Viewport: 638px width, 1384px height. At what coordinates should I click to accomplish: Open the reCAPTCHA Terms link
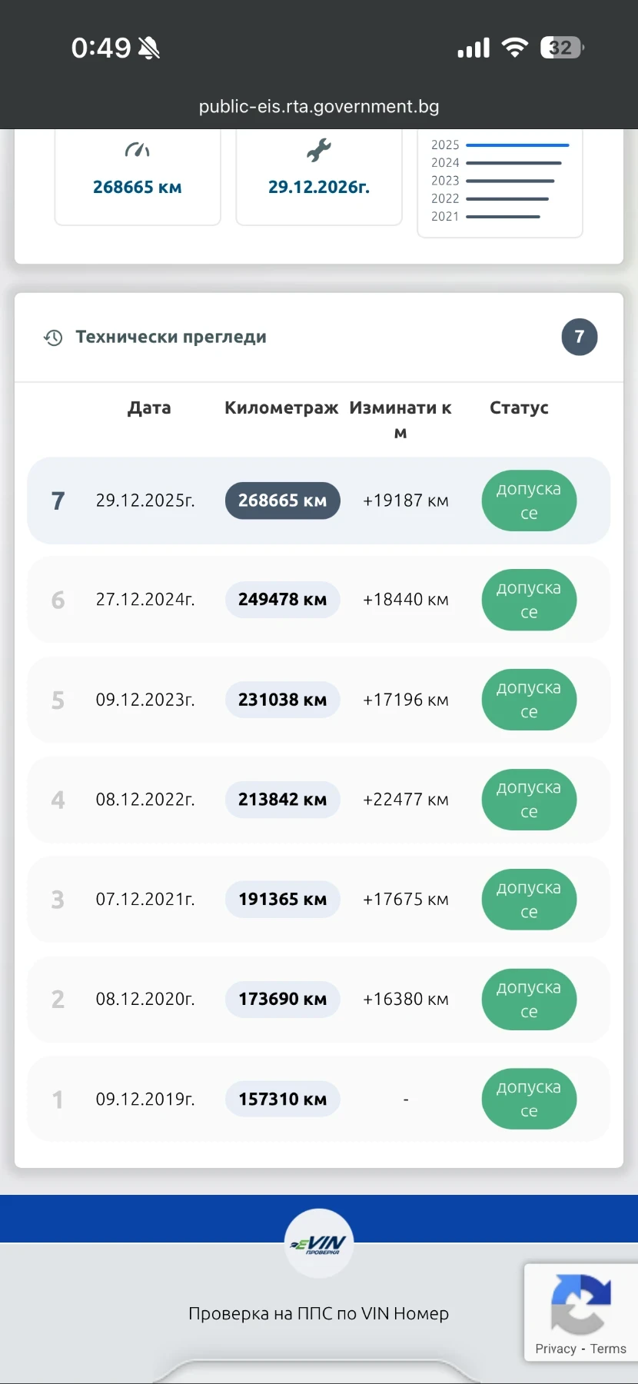[x=608, y=1349]
